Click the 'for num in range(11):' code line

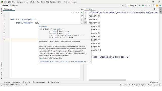click(x=23, y=19)
